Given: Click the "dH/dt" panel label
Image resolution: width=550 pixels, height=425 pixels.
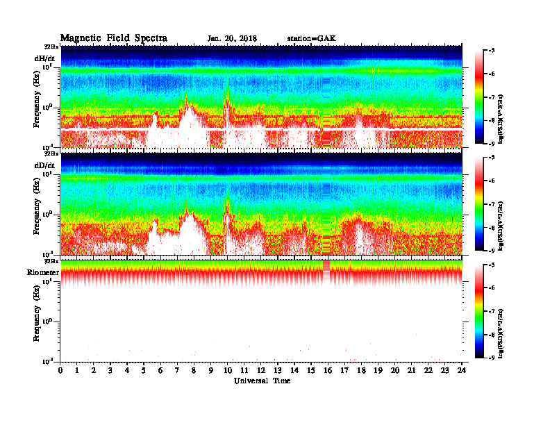Looking at the screenshot, I should click(44, 58).
